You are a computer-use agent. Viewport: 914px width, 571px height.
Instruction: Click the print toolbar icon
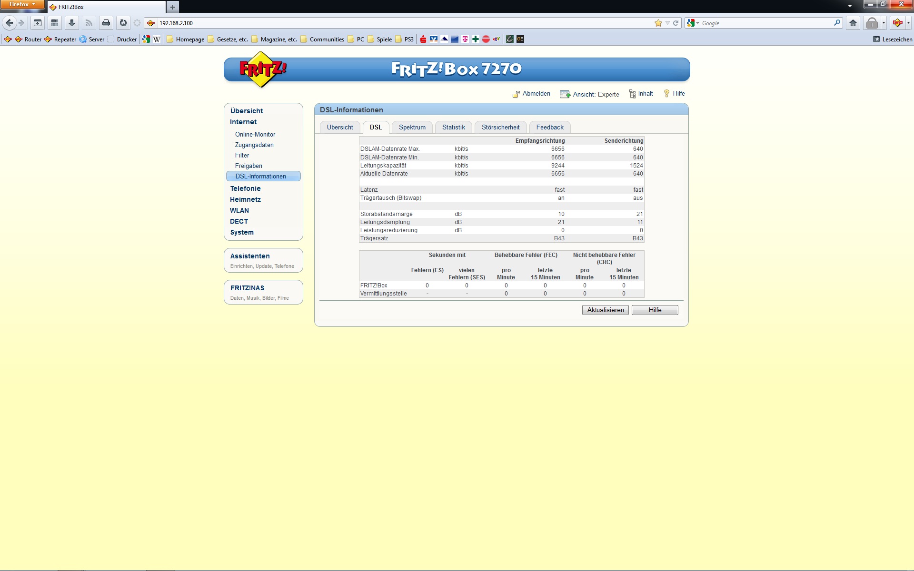(x=106, y=23)
